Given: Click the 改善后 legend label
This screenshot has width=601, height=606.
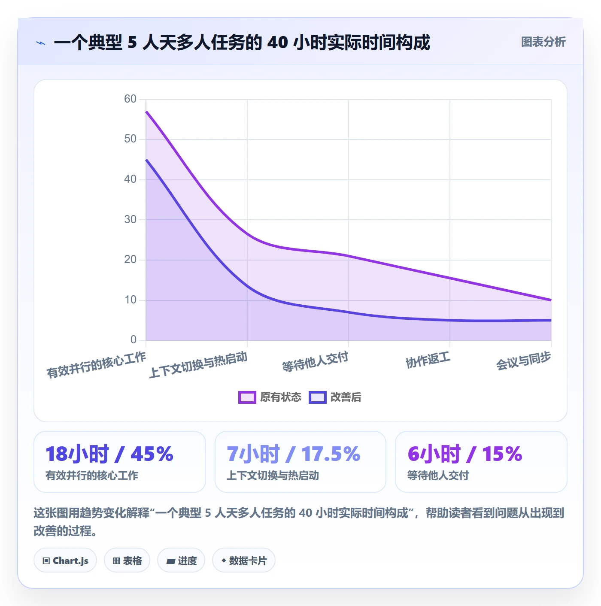Looking at the screenshot, I should coord(346,397).
